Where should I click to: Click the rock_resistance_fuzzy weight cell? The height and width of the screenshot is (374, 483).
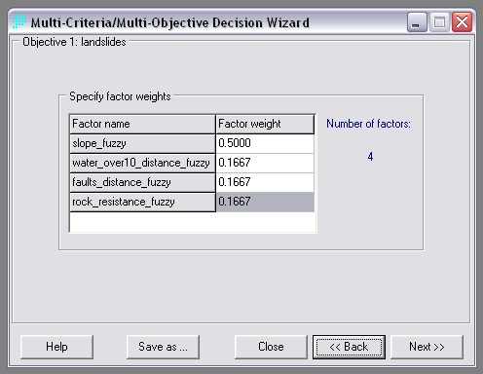pos(265,202)
